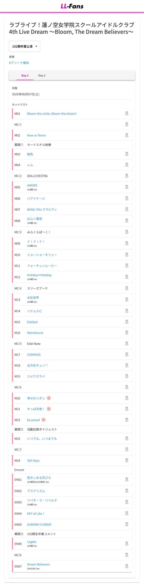This screenshot has height=587, width=144.
Task: Click the costume icon for Edelied
Action: (127, 322)
